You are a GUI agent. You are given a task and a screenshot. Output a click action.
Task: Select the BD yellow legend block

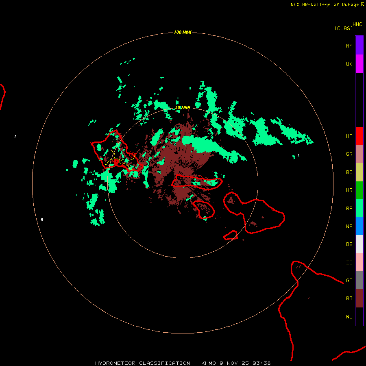click(x=359, y=172)
